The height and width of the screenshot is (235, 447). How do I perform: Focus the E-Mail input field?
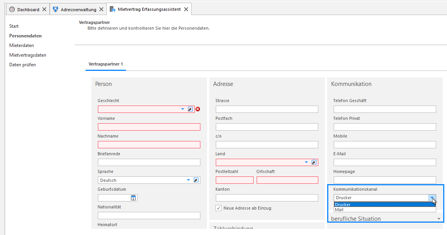pyautogui.click(x=385, y=162)
